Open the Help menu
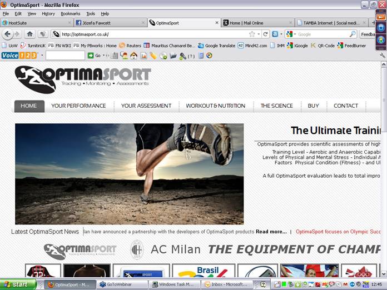 pyautogui.click(x=105, y=14)
